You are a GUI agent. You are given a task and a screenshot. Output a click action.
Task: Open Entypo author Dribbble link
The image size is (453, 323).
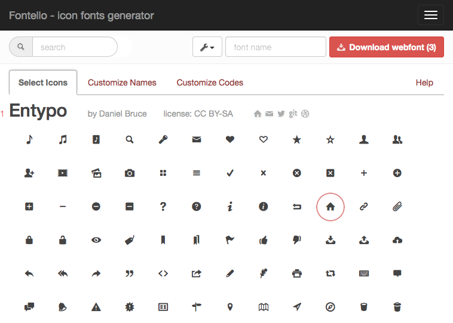(305, 114)
